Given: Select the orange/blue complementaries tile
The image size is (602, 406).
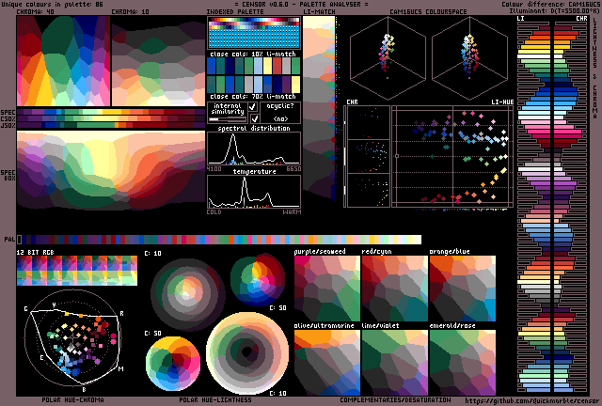Looking at the screenshot, I should 463,289.
